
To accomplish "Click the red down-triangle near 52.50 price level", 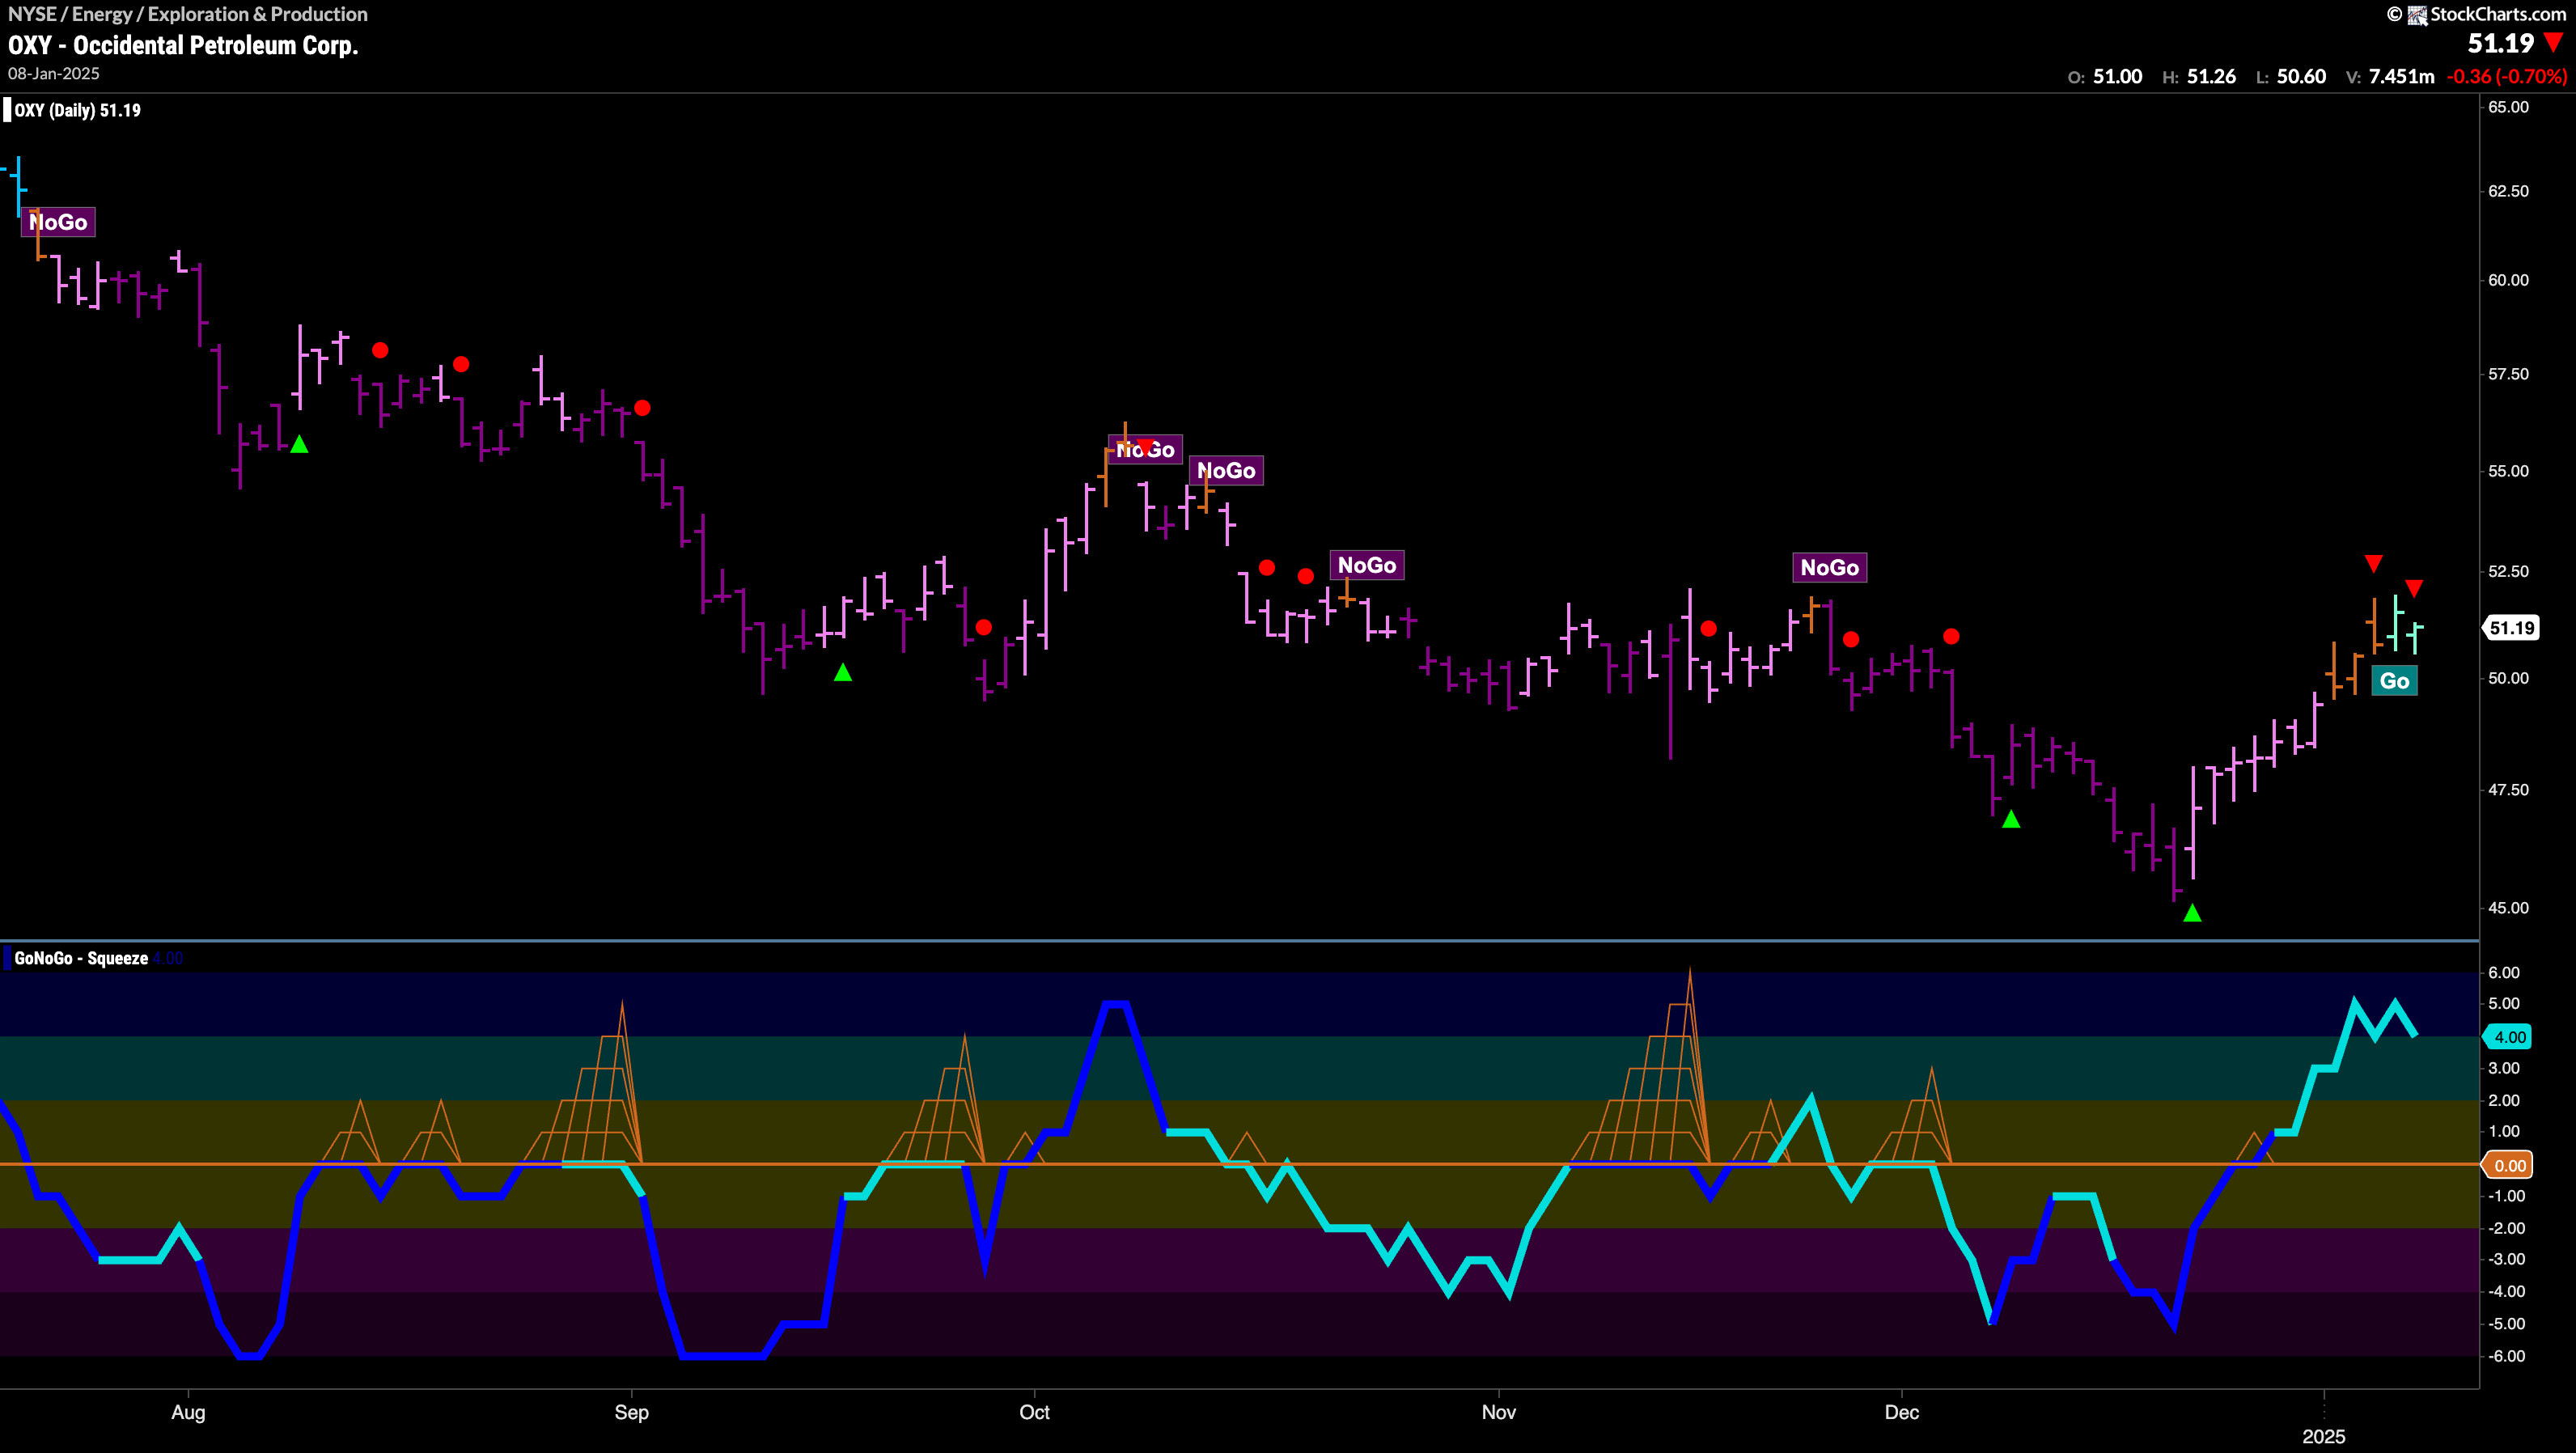I will click(2373, 564).
